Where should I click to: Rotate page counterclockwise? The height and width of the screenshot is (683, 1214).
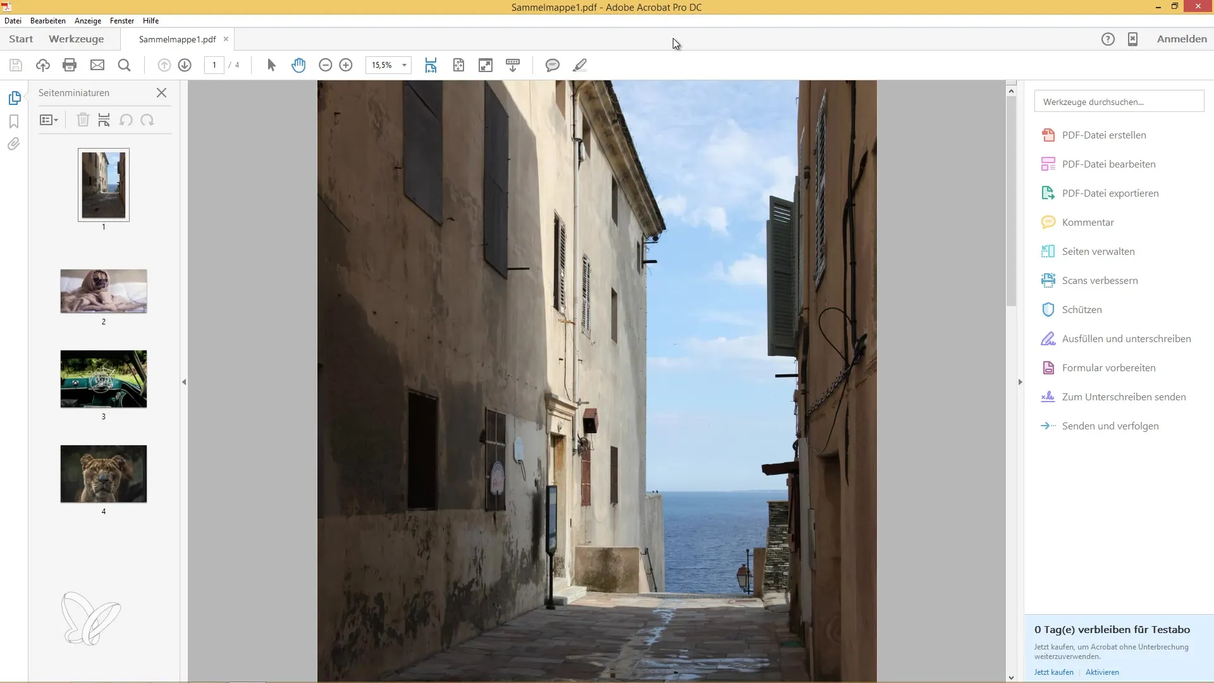pyautogui.click(x=126, y=120)
